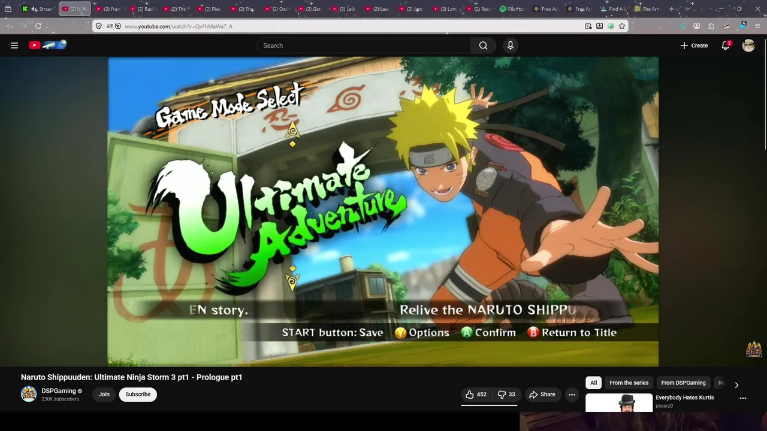The width and height of the screenshot is (767, 431).
Task: Open the YouTube hamburger guide menu
Action: tap(14, 45)
